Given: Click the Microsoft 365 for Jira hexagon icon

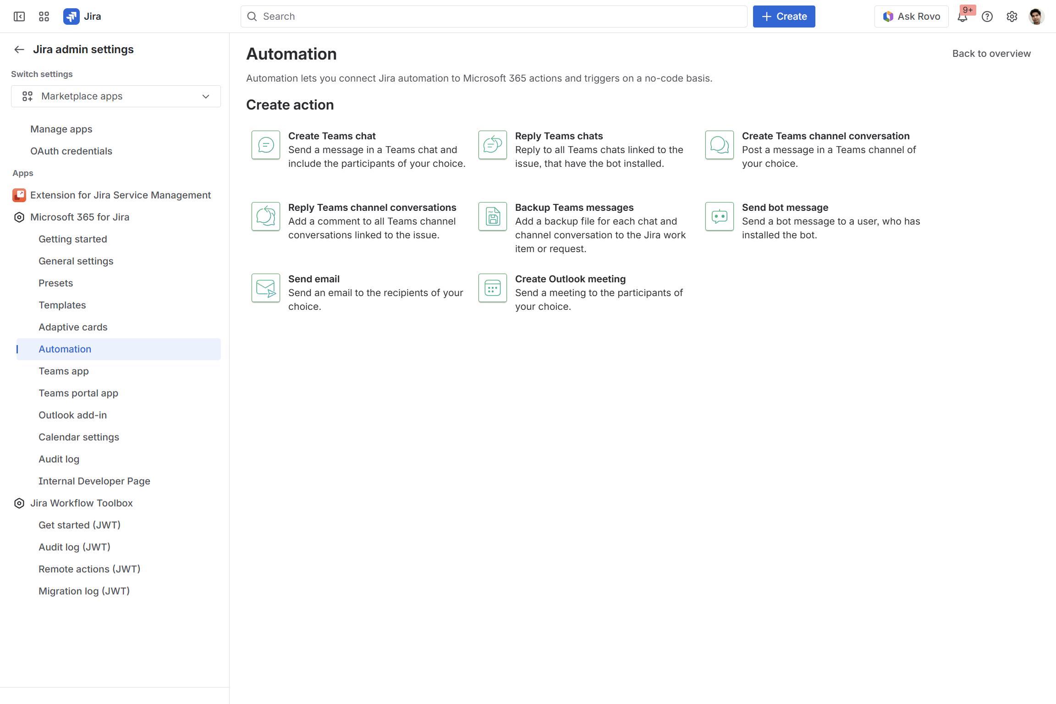Looking at the screenshot, I should tap(19, 217).
